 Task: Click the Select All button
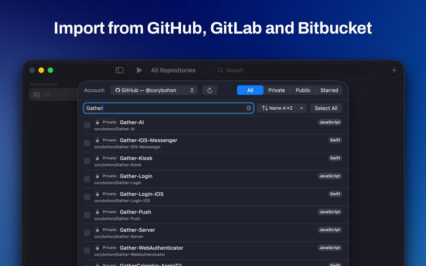[x=326, y=108]
